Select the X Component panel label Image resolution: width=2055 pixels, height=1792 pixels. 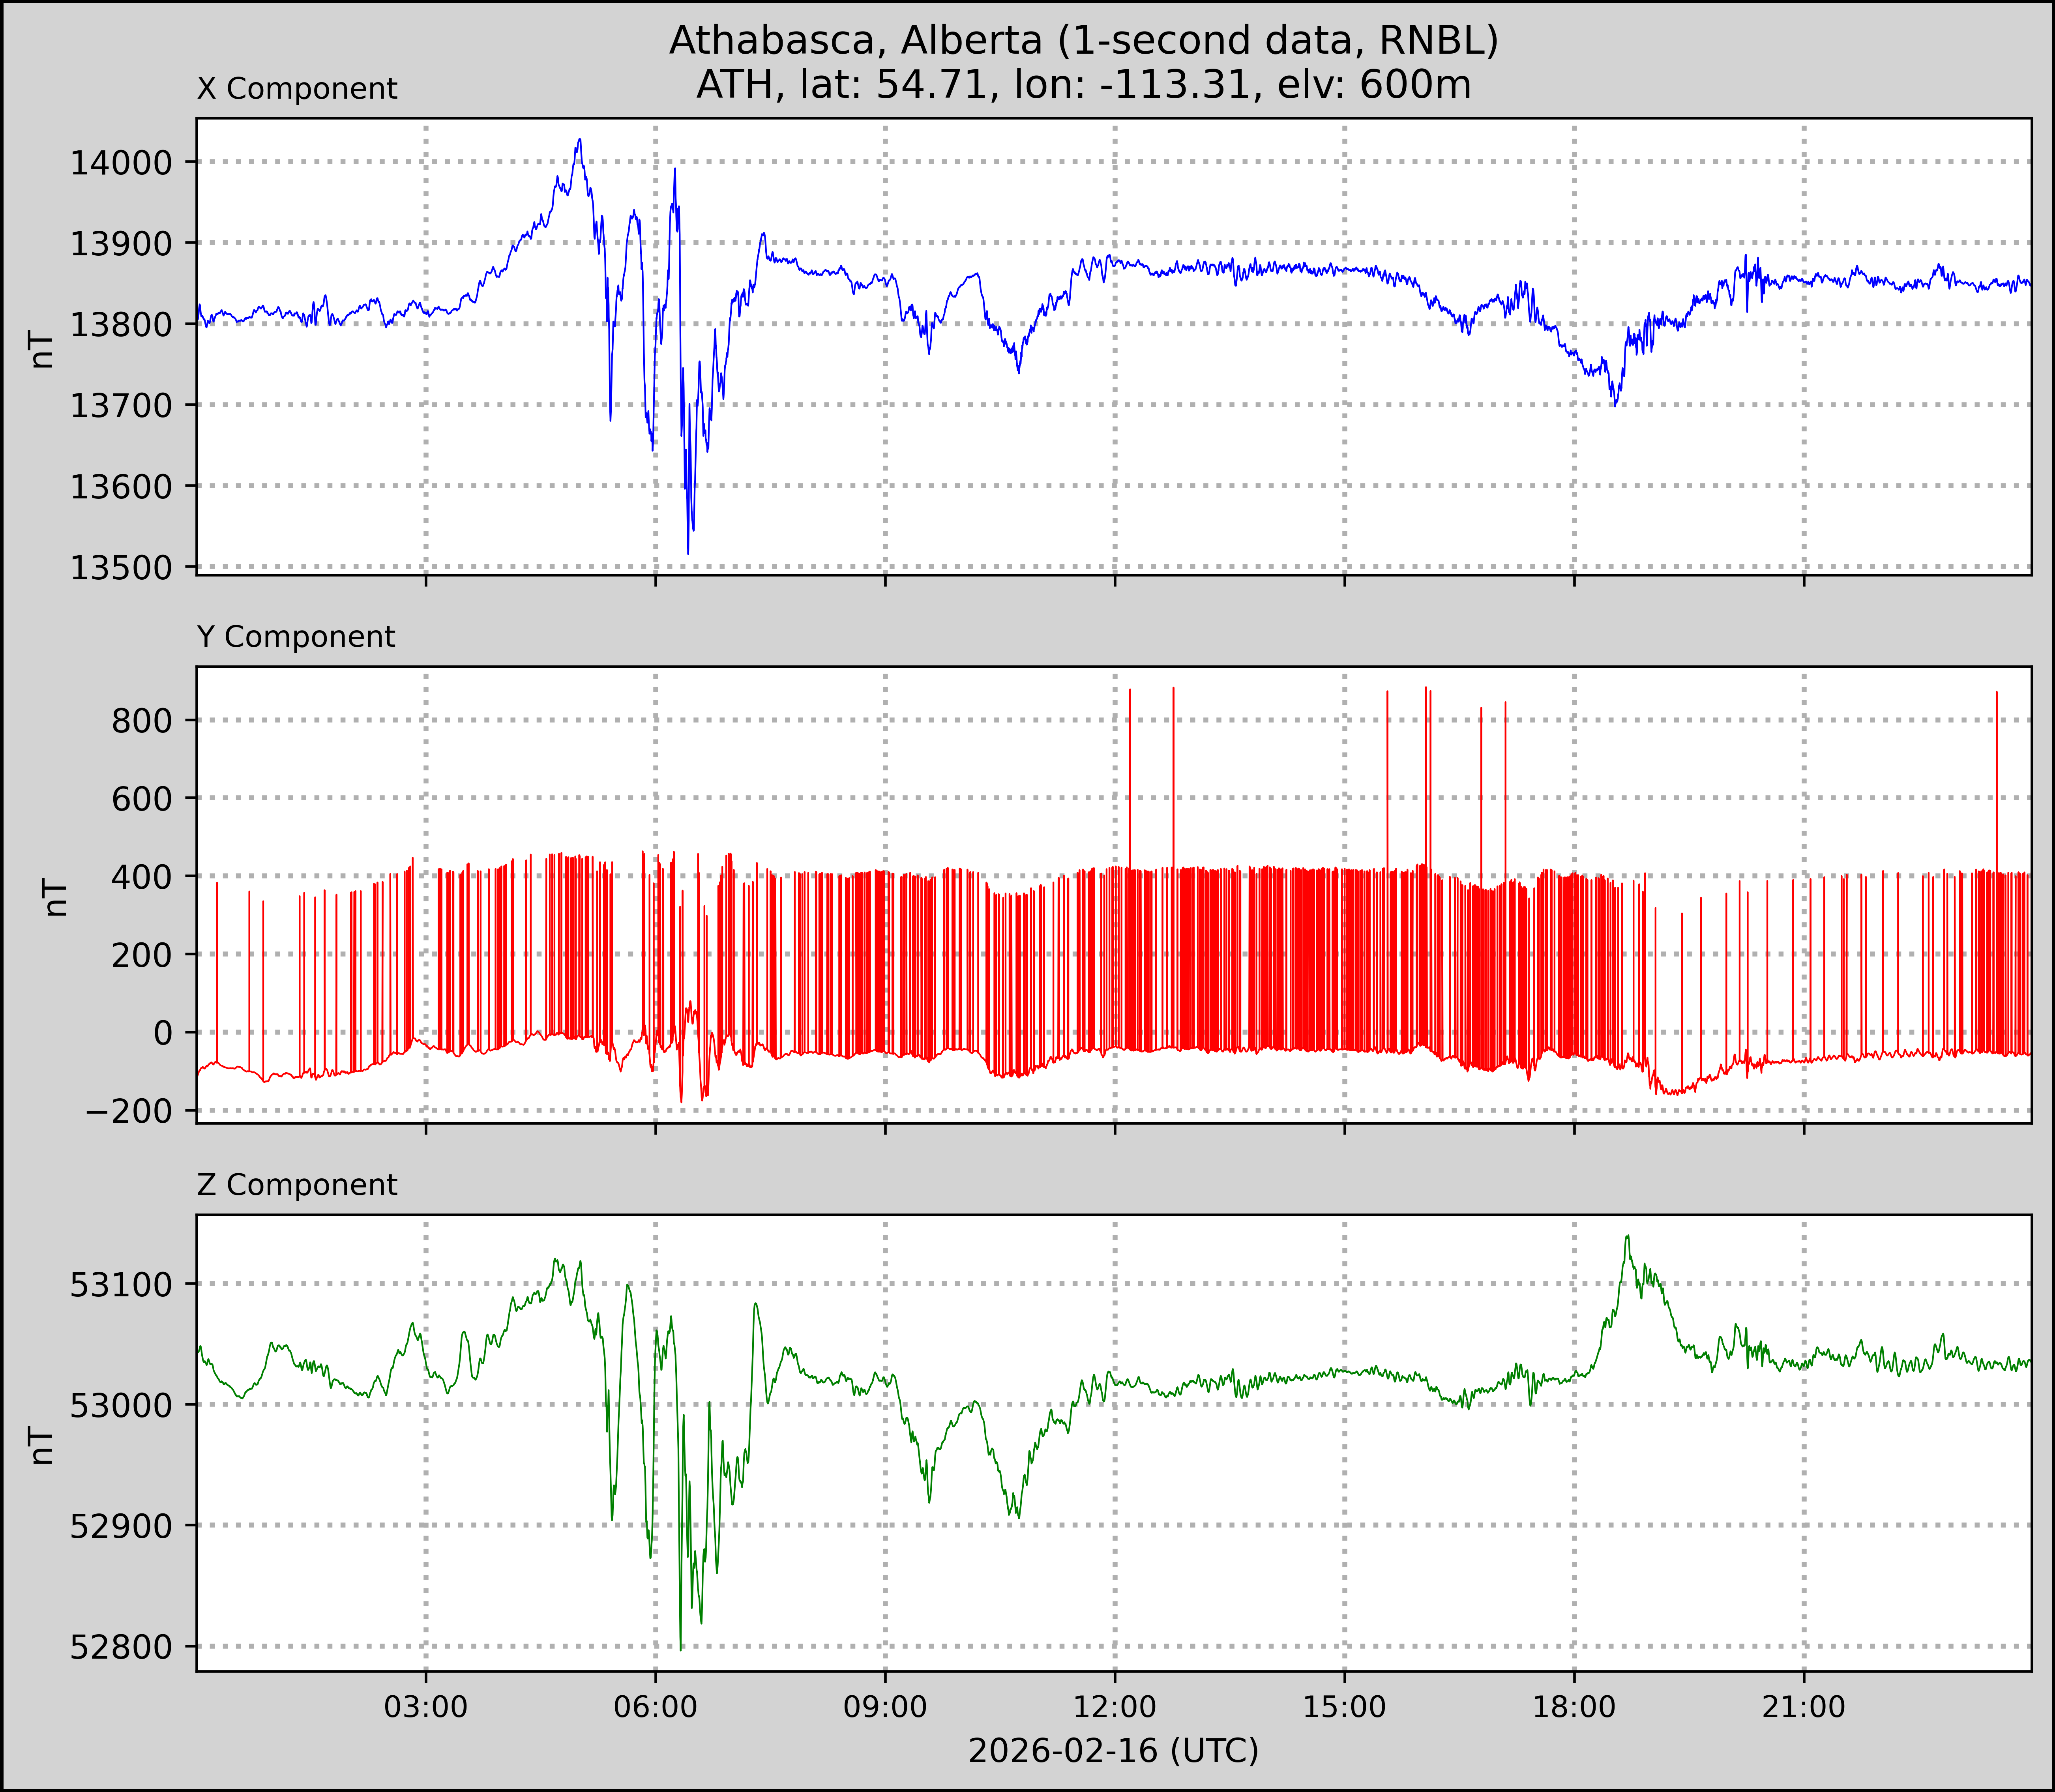tap(297, 89)
